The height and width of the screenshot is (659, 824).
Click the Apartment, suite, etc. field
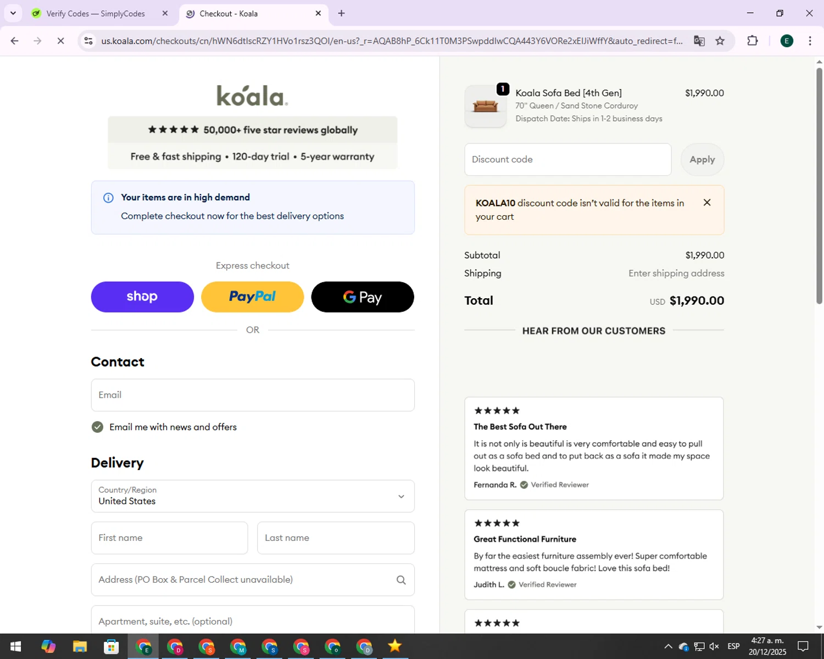[253, 619]
